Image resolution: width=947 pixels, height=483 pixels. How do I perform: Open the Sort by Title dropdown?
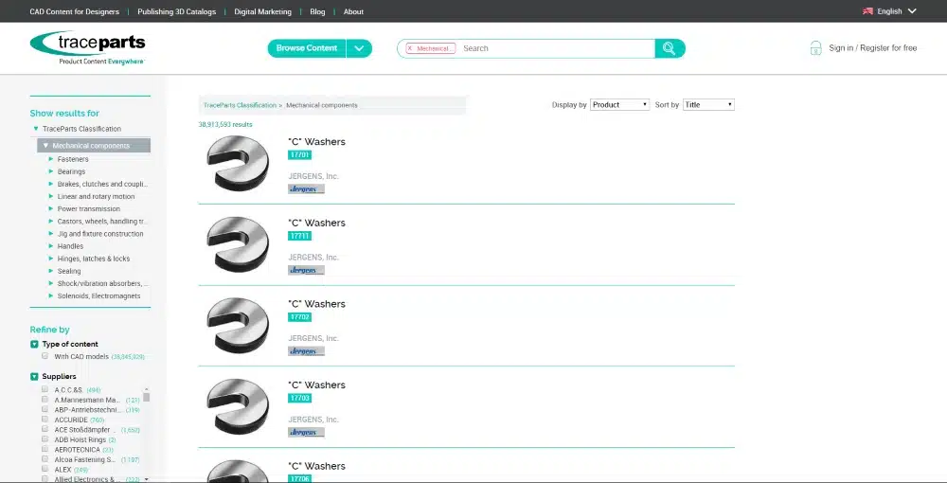click(708, 104)
